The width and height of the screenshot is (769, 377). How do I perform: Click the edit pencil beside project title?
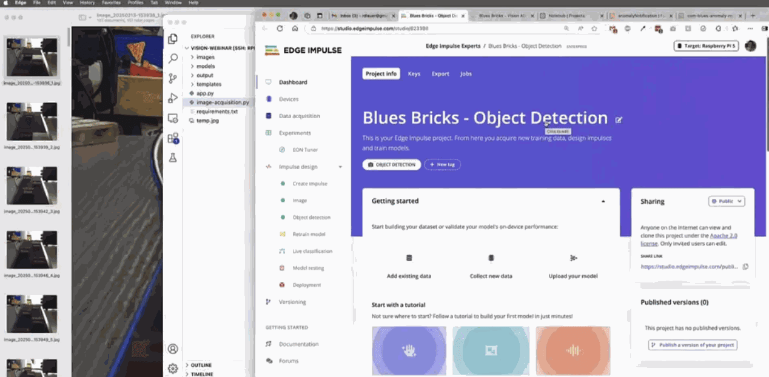[619, 120]
